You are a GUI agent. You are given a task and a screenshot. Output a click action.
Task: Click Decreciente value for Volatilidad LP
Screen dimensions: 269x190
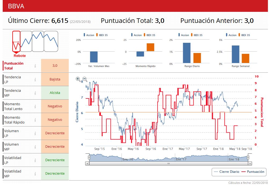55,160
